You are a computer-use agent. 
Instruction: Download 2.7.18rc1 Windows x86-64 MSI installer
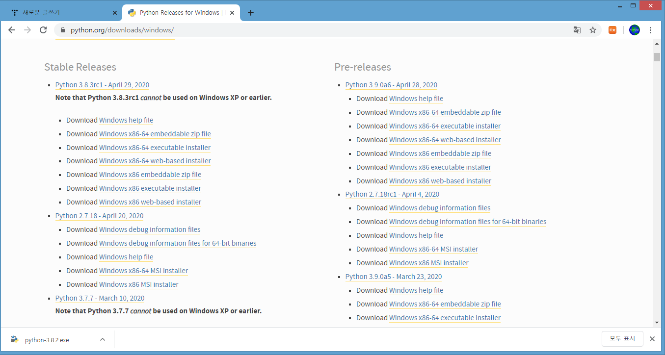pyautogui.click(x=433, y=249)
